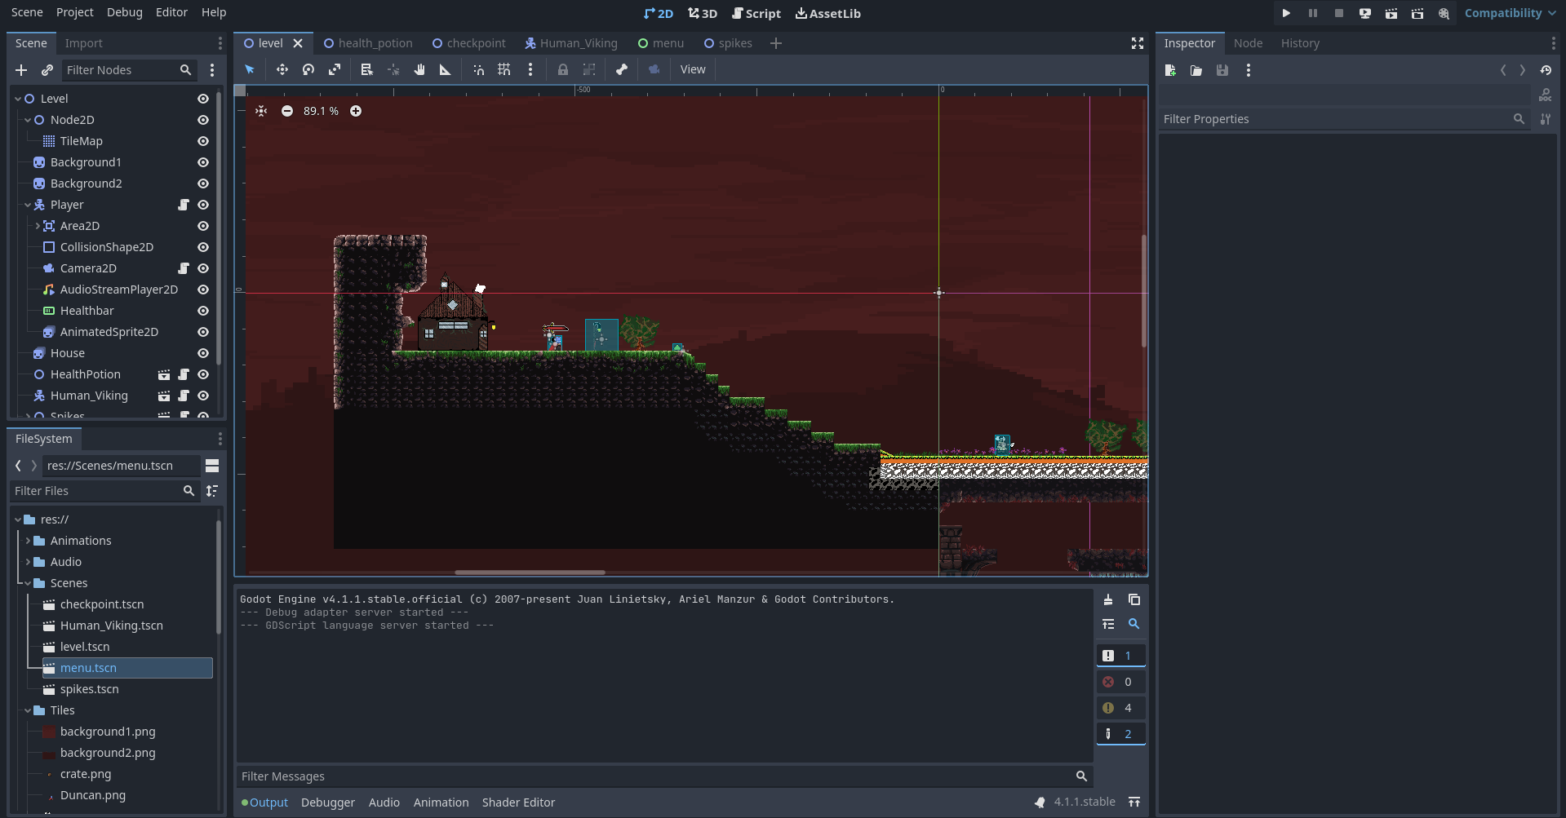Run the project with the play button
The height and width of the screenshot is (818, 1566).
pyautogui.click(x=1286, y=13)
